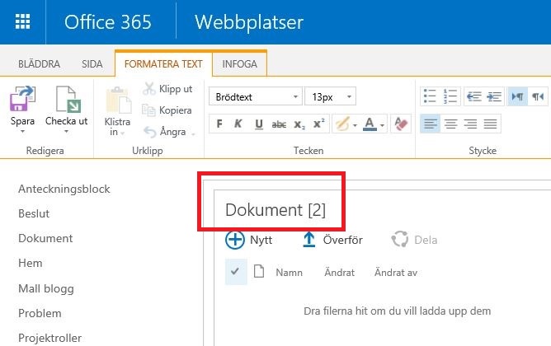Open Problem in side navigation
The width and height of the screenshot is (551, 346).
click(40, 313)
